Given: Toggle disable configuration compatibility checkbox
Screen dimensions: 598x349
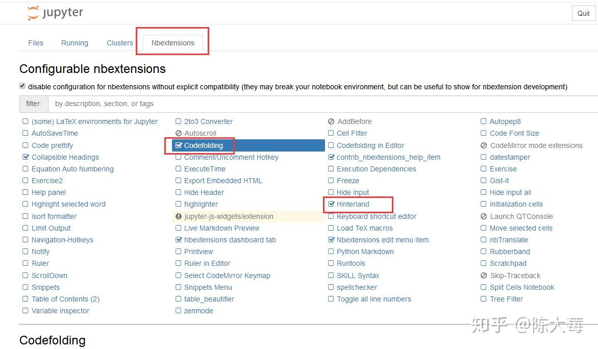Looking at the screenshot, I should [22, 86].
